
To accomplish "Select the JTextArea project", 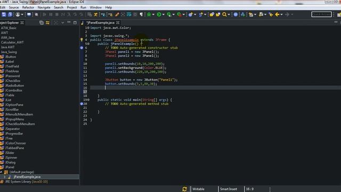I will coord(12,71).
